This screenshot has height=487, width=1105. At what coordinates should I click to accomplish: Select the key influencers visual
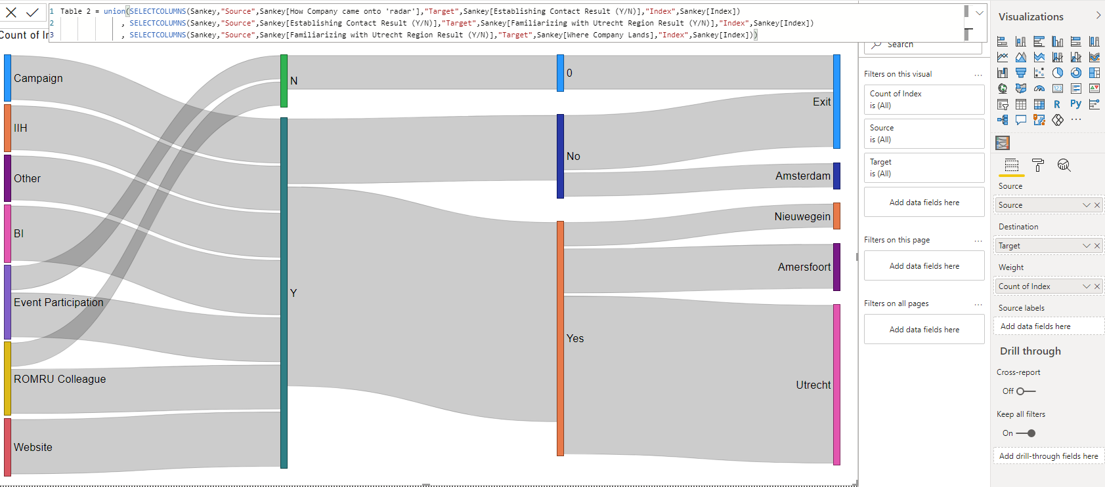click(x=1094, y=104)
